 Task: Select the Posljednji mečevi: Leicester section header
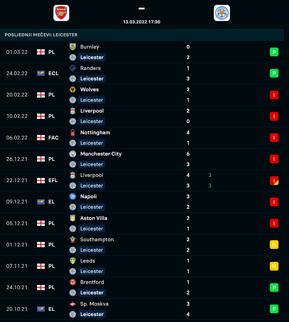click(41, 35)
